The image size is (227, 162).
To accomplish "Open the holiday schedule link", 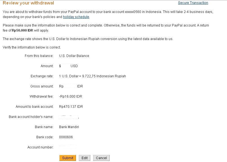I will click(76, 17).
